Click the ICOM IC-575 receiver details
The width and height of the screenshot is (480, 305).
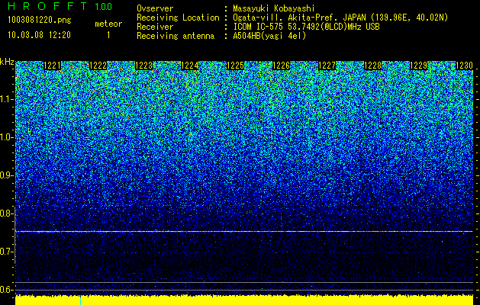point(306,27)
